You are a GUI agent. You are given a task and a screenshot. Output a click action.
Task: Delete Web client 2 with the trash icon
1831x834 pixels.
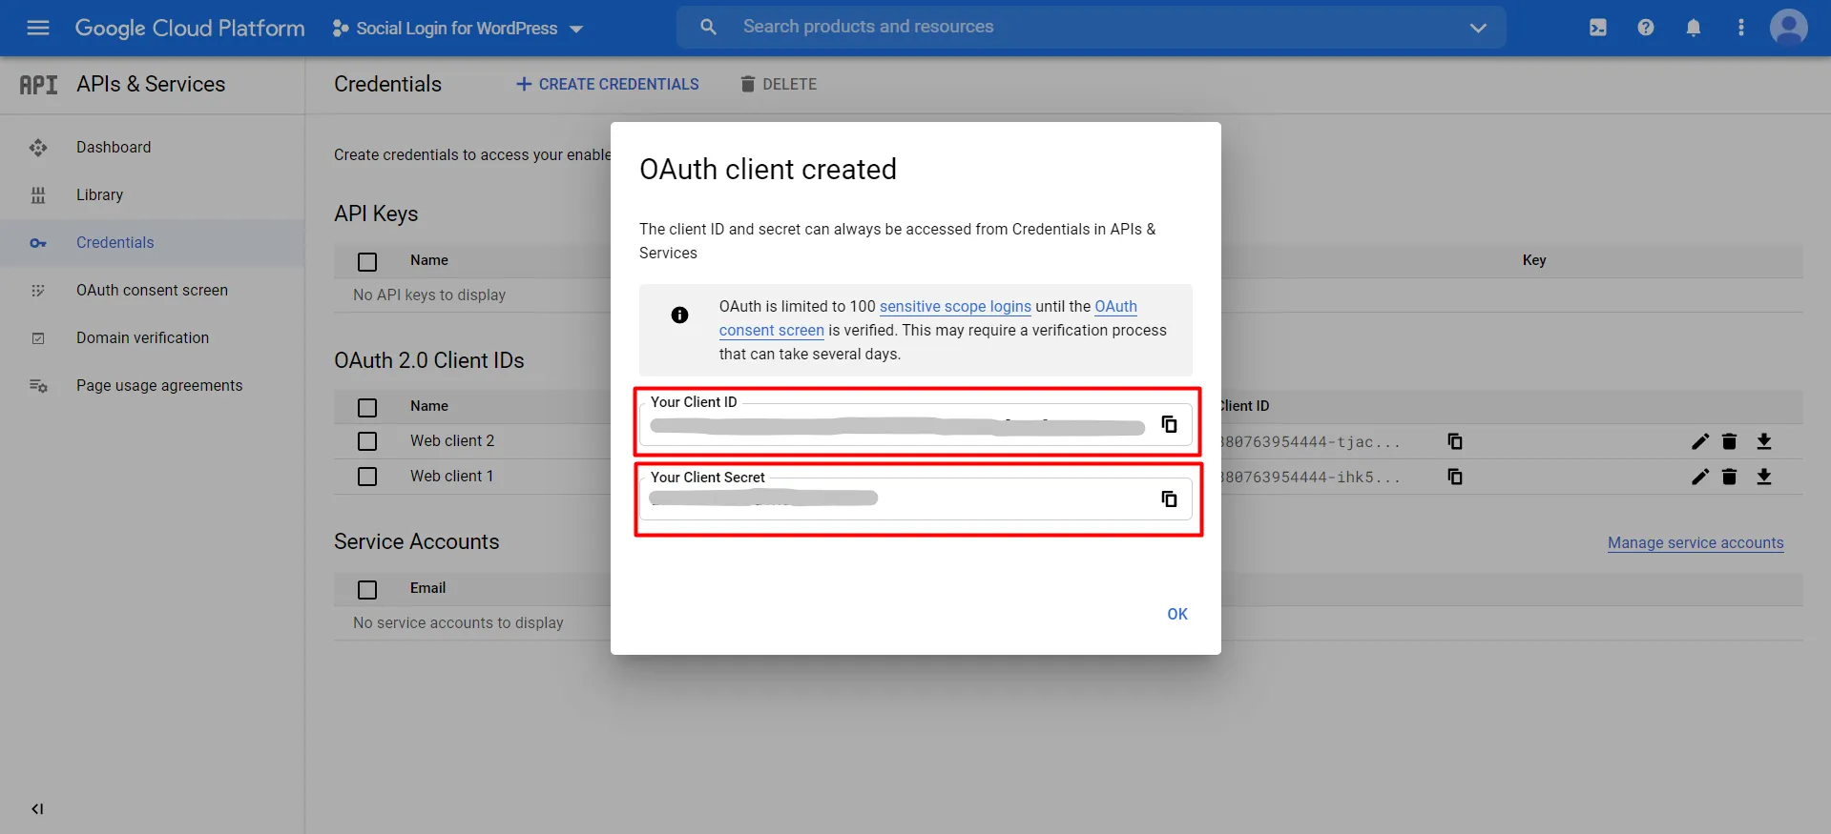pos(1730,441)
